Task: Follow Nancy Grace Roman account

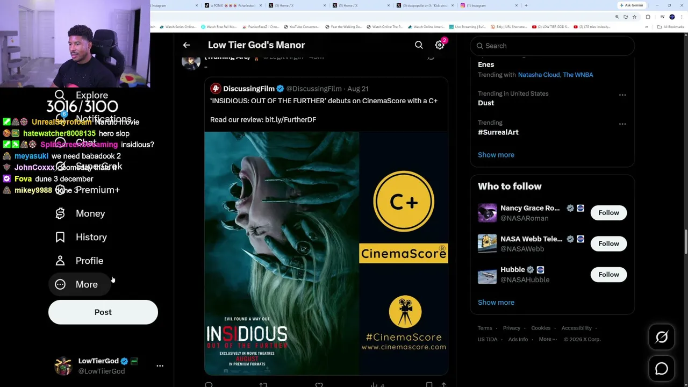Action: pos(608,213)
